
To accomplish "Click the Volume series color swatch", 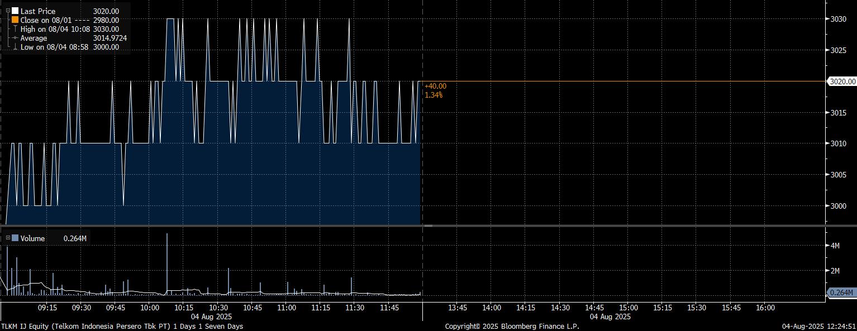I will 15,238.
